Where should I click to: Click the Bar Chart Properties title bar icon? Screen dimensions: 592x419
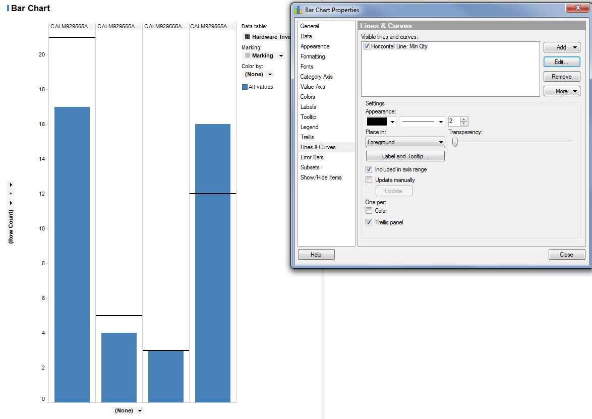298,10
